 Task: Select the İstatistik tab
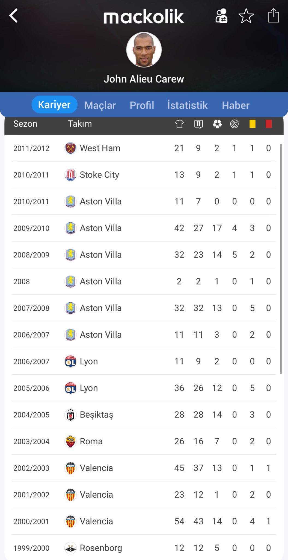(x=187, y=105)
